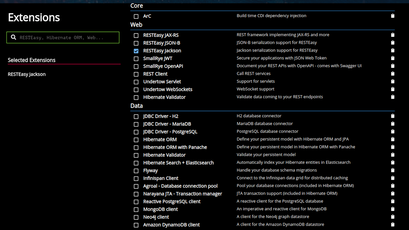Click clipboard icon for RESTEasy JSON-B

click(x=393, y=43)
